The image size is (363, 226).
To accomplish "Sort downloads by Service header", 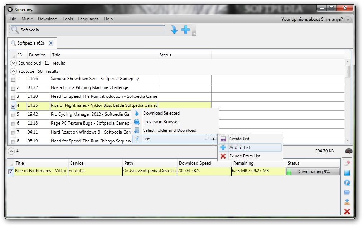I will point(95,163).
